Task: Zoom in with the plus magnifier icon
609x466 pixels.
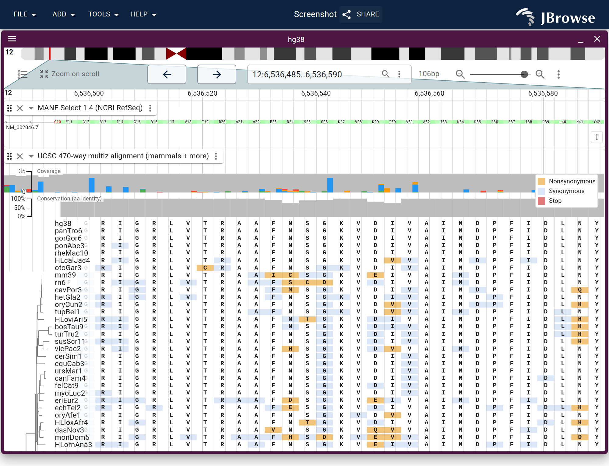Action: tap(540, 74)
